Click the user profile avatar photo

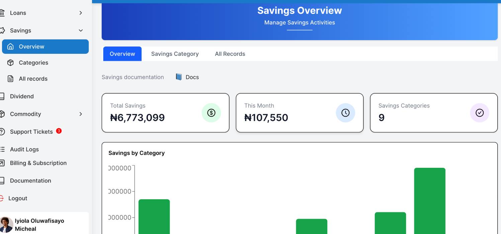pyautogui.click(x=6, y=224)
